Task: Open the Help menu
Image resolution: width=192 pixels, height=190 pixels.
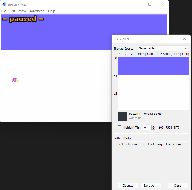Action: [52, 11]
